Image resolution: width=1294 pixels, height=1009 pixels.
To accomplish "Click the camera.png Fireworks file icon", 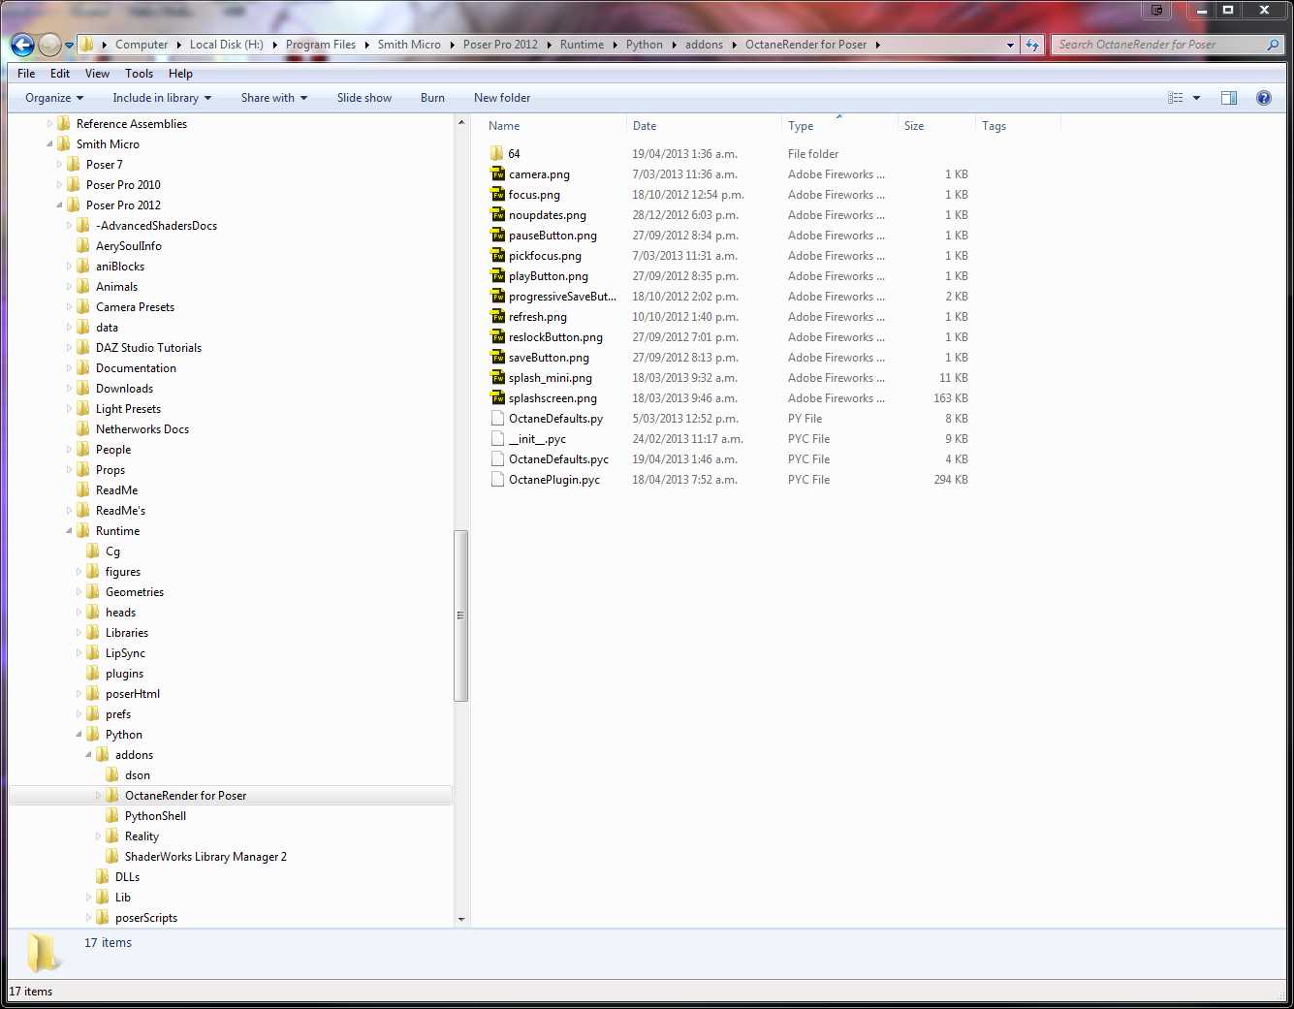I will pos(498,174).
